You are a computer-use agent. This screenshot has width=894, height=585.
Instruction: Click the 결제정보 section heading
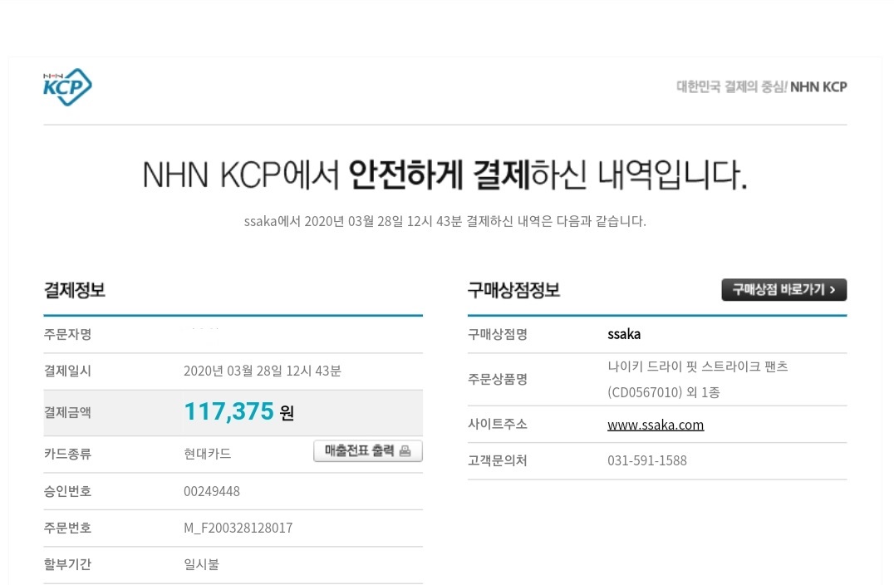[75, 290]
